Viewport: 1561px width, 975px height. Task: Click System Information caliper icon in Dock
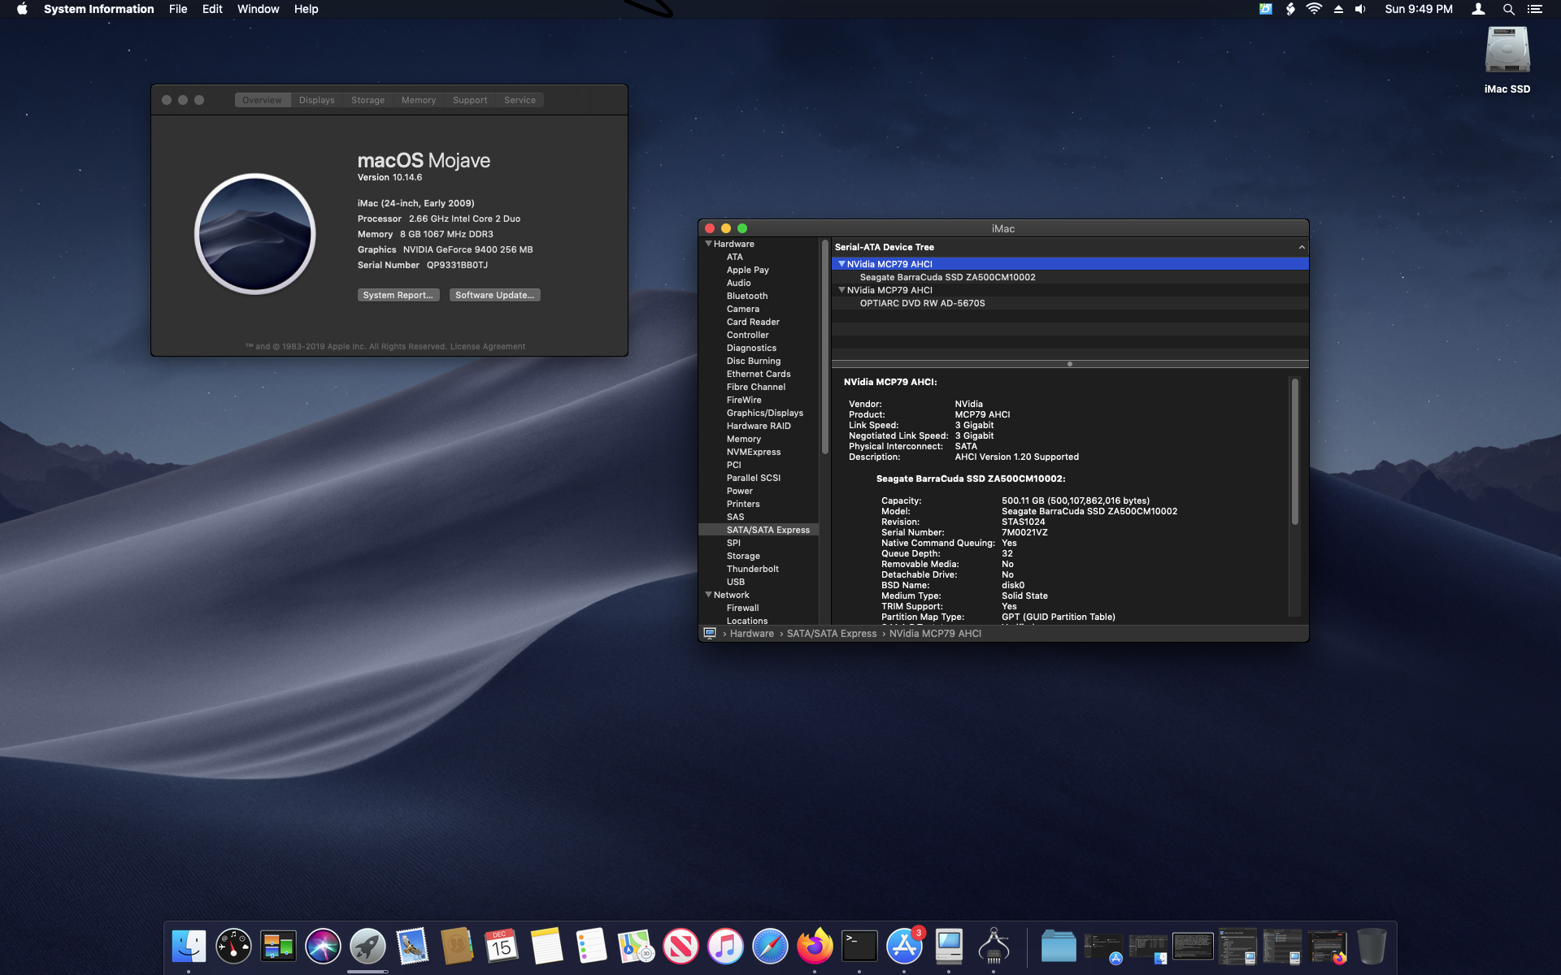(994, 947)
